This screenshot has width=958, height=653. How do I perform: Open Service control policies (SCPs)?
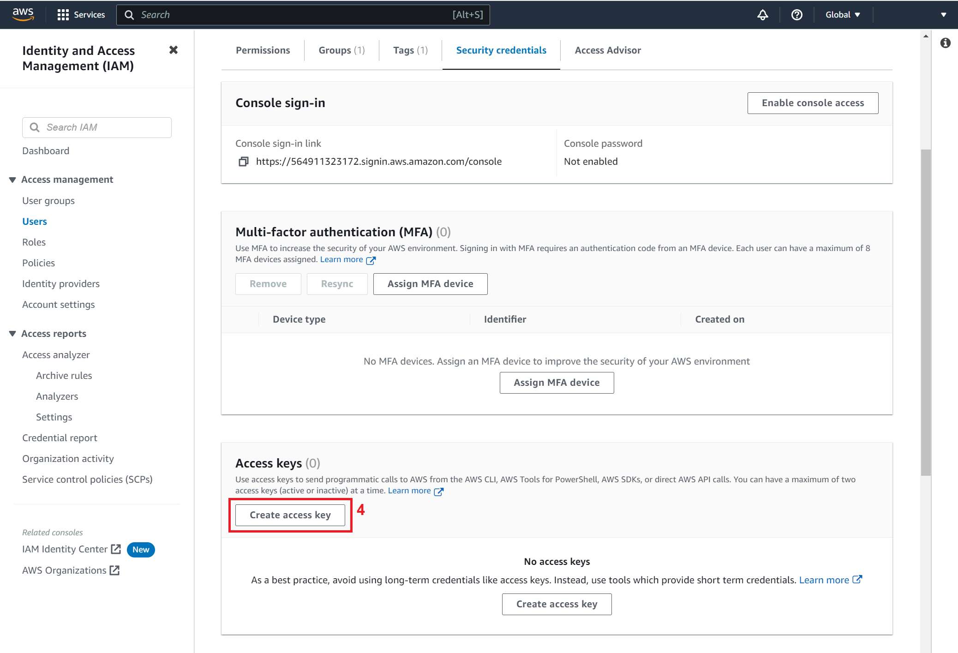point(87,479)
